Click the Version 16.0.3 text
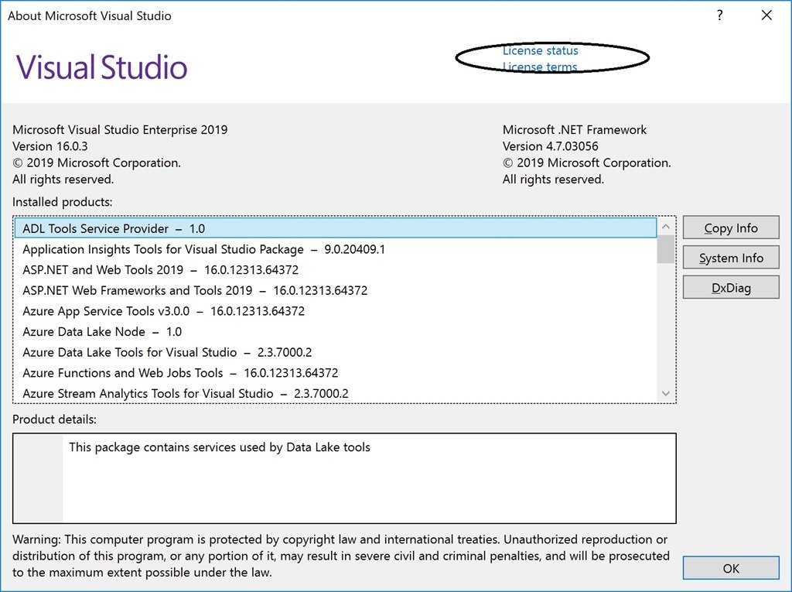 pyautogui.click(x=50, y=146)
